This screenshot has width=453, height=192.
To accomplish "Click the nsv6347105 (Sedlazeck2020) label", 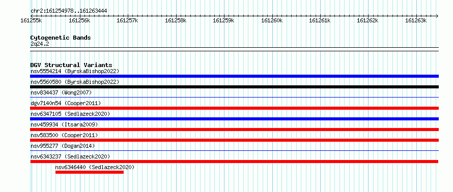I will pyautogui.click(x=70, y=114).
